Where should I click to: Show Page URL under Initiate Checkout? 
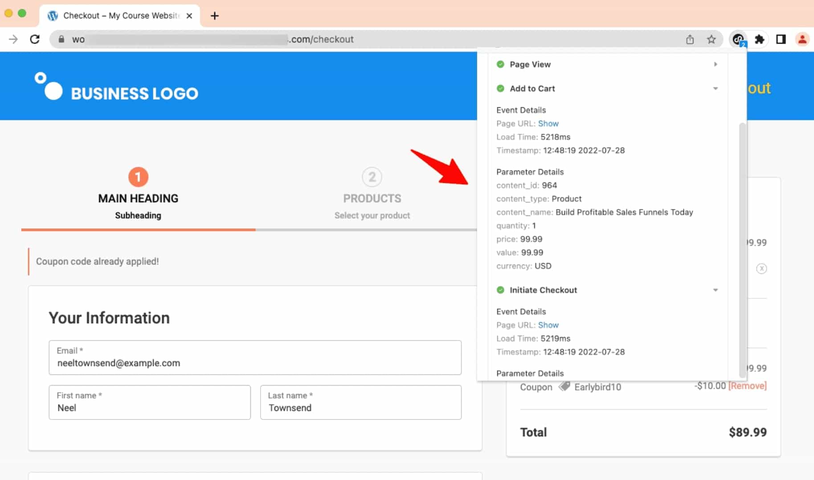[548, 325]
